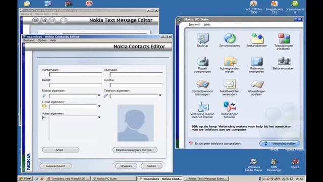Open MSN Messenger desktop icon

tap(274, 165)
